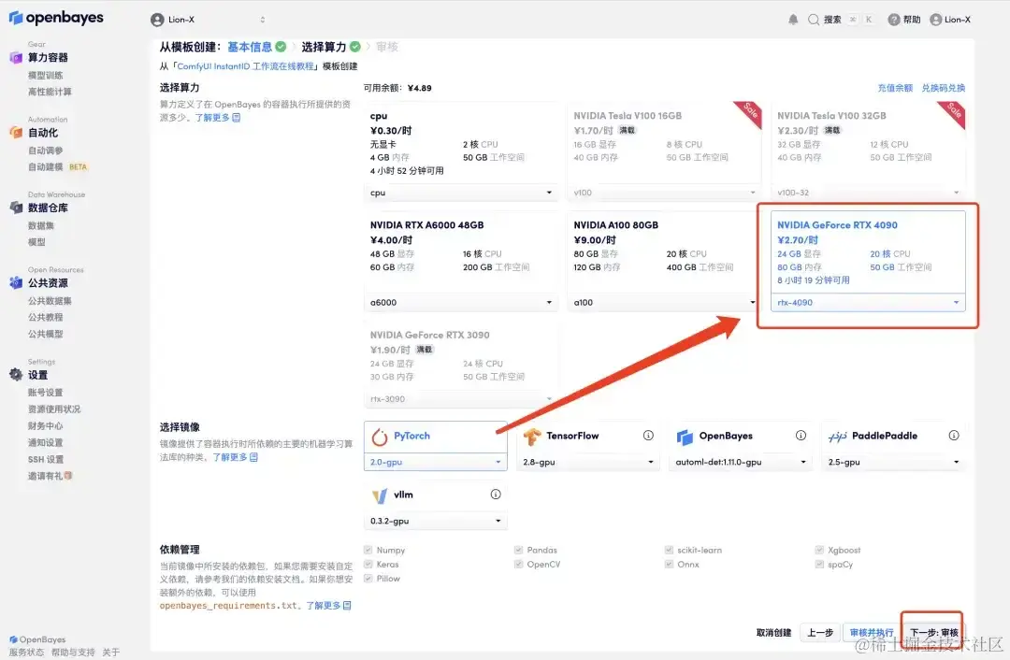Screen dimensions: 1010x660
Task: Click doc icon next to 选择镜像 了解更多
Action: coord(253,456)
